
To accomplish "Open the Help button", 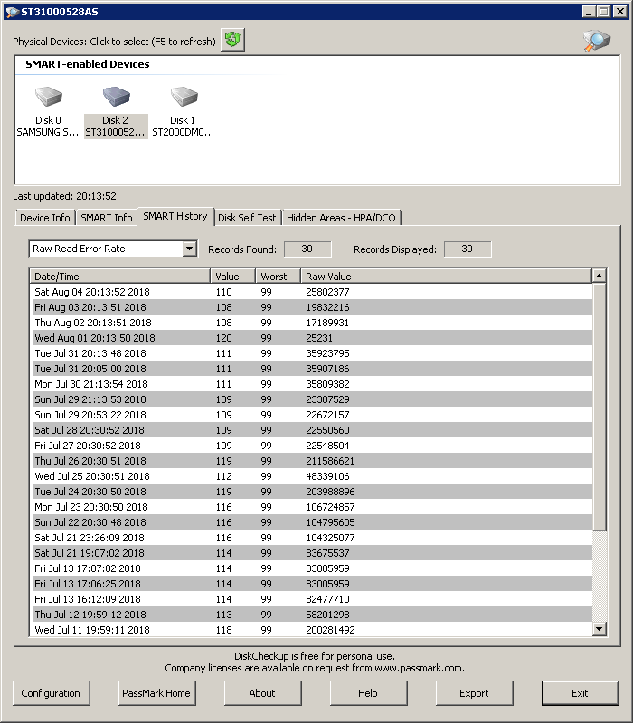I will point(368,693).
